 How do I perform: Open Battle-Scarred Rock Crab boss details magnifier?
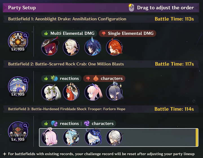pos(25,81)
